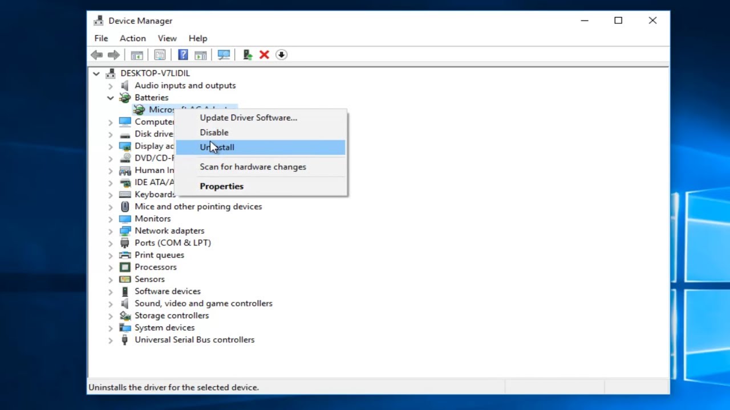Image resolution: width=730 pixels, height=410 pixels.
Task: Click the down-arrow Disable toolbar icon
Action: pos(281,55)
